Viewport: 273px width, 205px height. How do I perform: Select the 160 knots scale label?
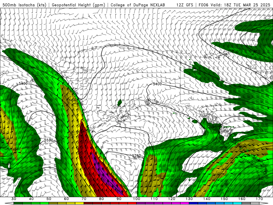(x=242, y=199)
